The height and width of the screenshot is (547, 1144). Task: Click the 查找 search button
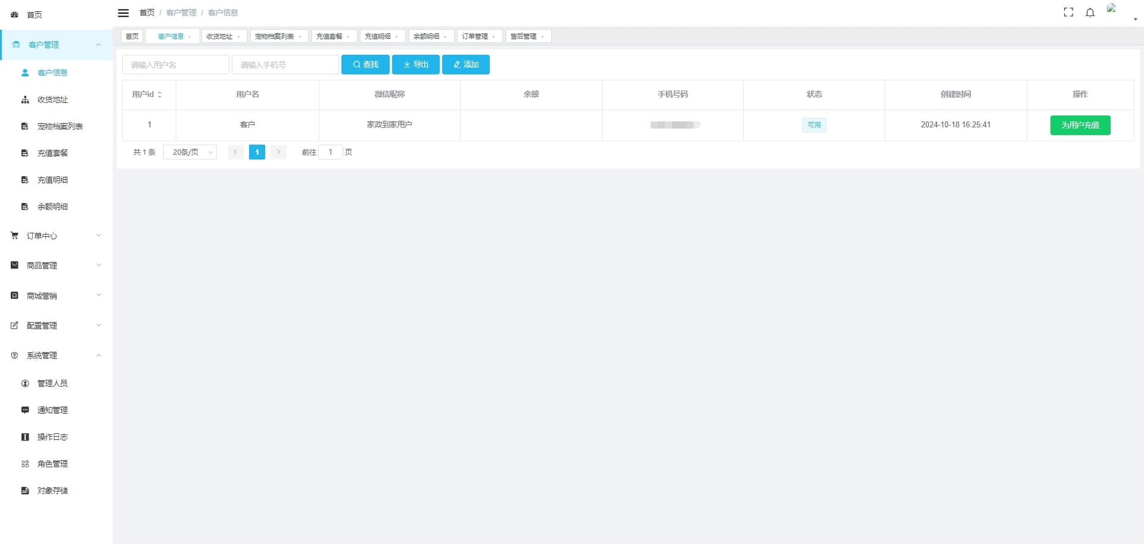(x=365, y=65)
